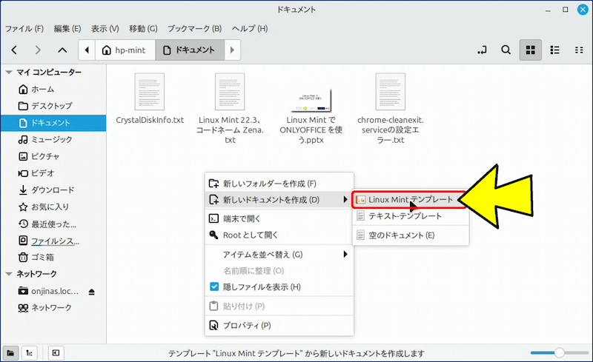Open the 移動 (G) menu
Screen dimensions: 593x362
pyautogui.click(x=143, y=29)
